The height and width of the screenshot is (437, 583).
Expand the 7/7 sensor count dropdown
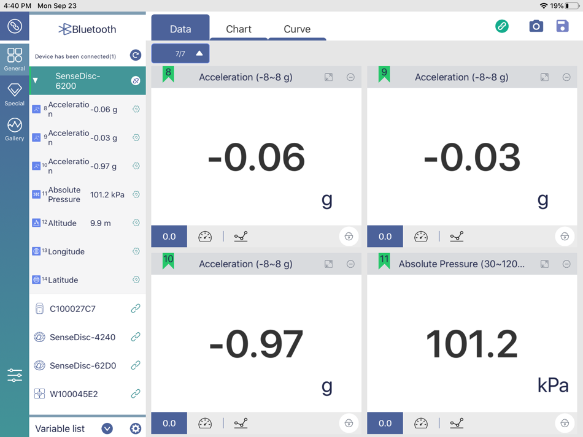point(180,53)
